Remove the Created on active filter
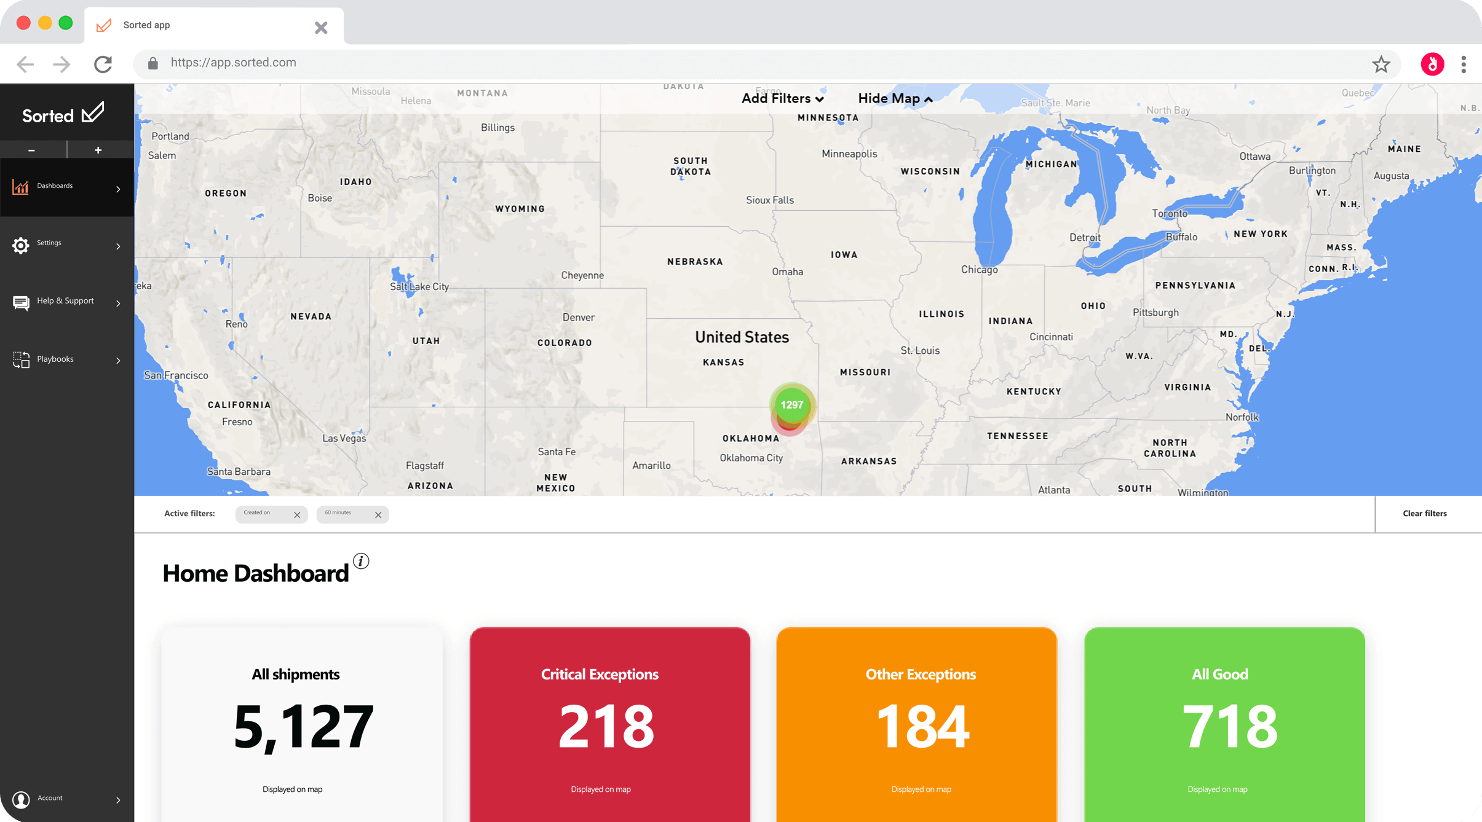1482x822 pixels. [x=297, y=514]
